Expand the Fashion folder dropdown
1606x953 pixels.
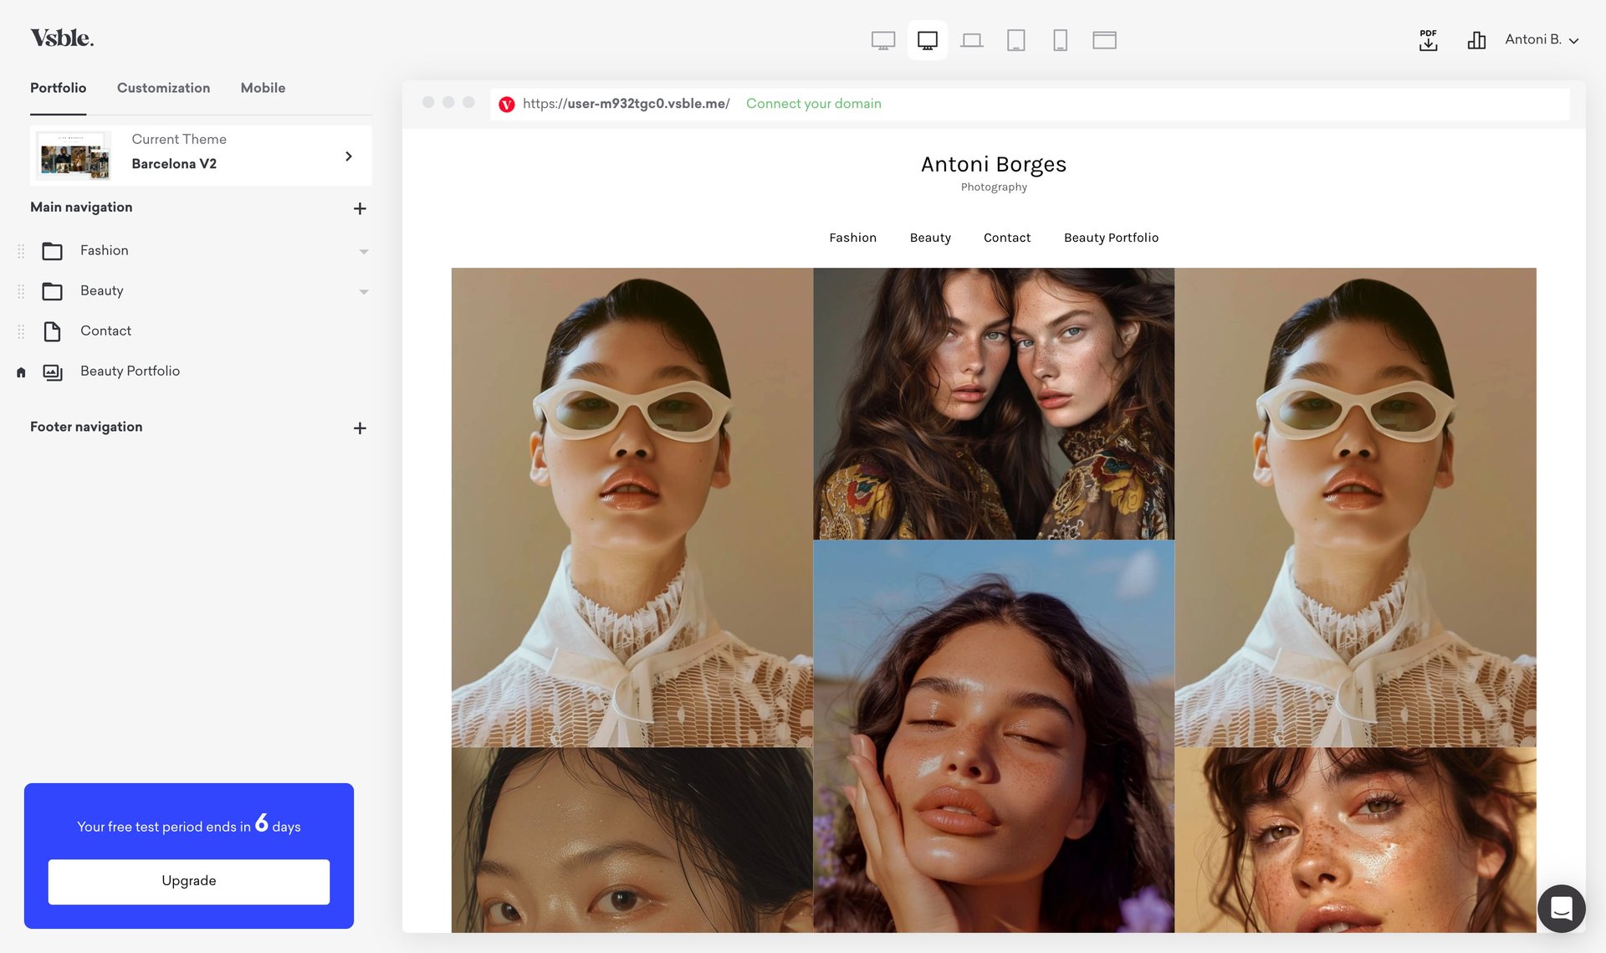click(364, 251)
